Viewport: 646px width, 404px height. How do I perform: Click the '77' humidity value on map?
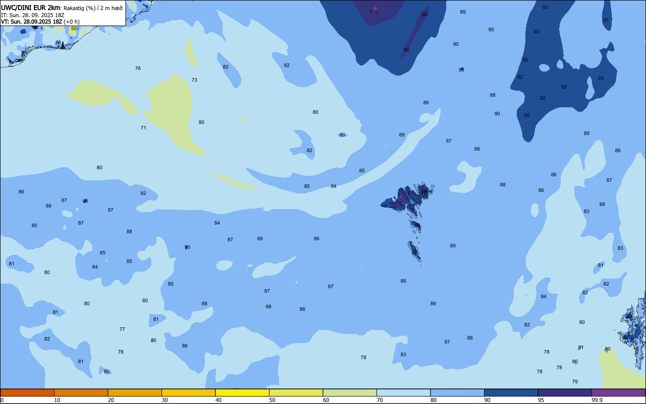click(122, 329)
